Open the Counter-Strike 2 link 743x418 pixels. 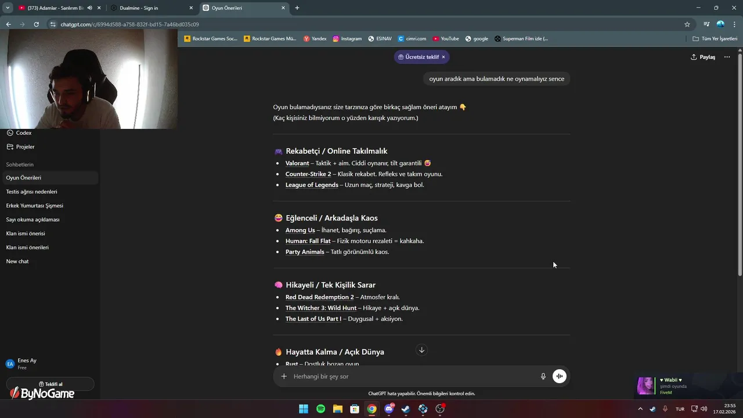308,174
